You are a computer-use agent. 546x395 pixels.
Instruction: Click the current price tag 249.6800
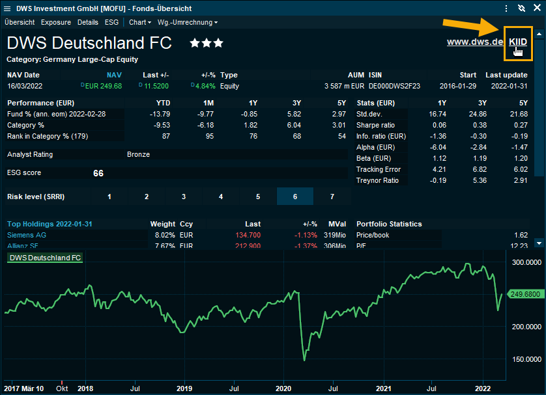click(x=524, y=294)
